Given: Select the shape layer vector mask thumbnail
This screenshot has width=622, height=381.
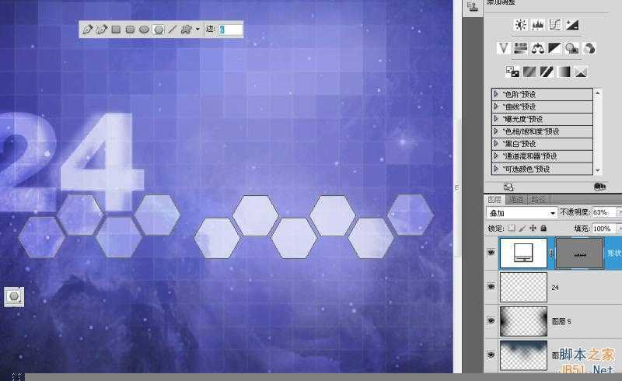Looking at the screenshot, I should pyautogui.click(x=579, y=253).
